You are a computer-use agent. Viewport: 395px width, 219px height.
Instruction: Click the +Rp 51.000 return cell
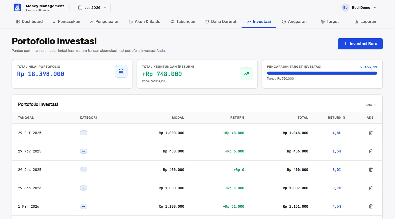[x=234, y=206]
